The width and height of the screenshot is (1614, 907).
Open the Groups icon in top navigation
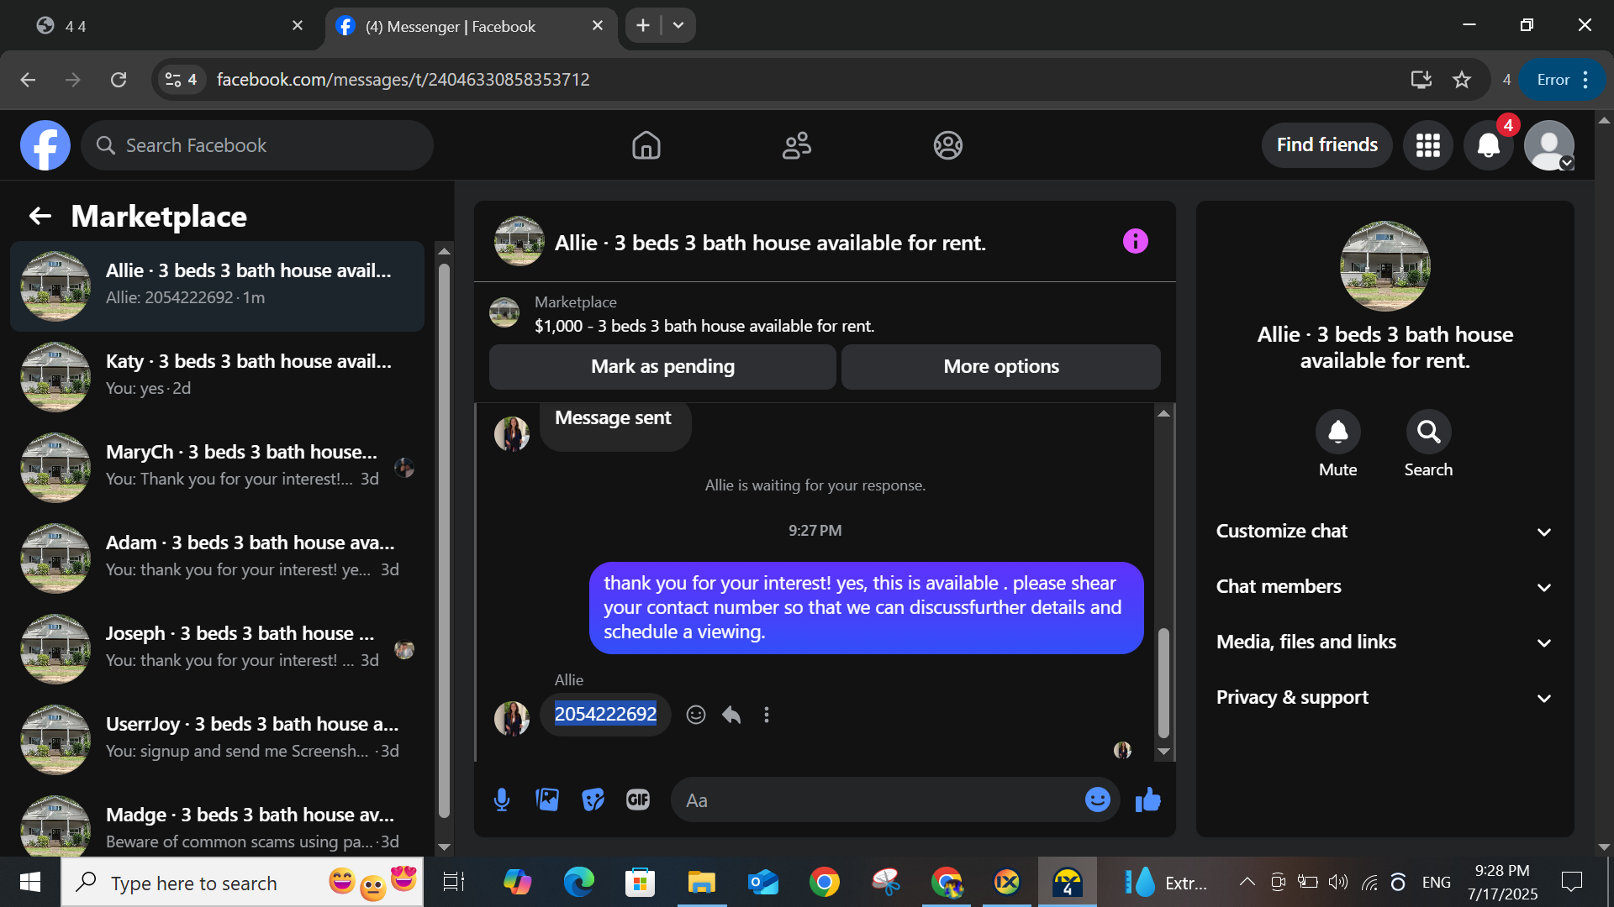pos(947,145)
